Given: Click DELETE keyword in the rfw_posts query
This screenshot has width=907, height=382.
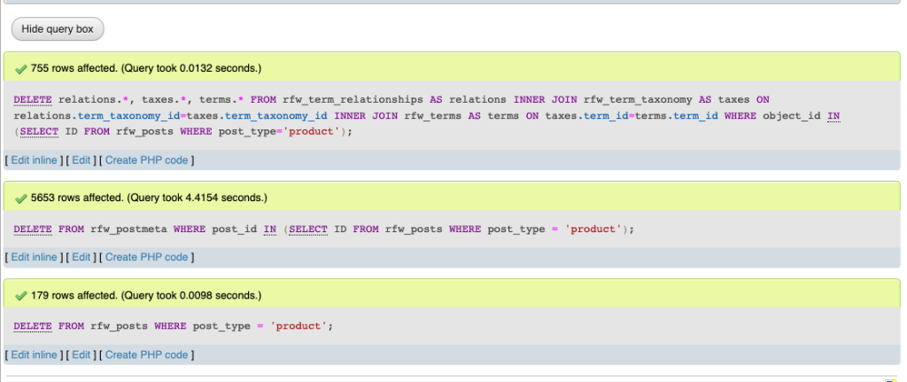Looking at the screenshot, I should point(33,326).
